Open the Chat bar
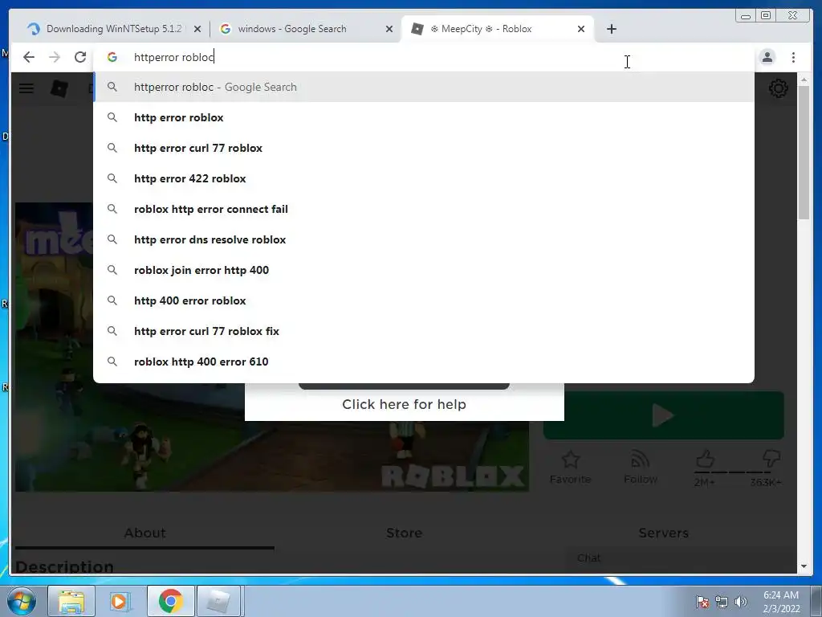 click(x=681, y=558)
